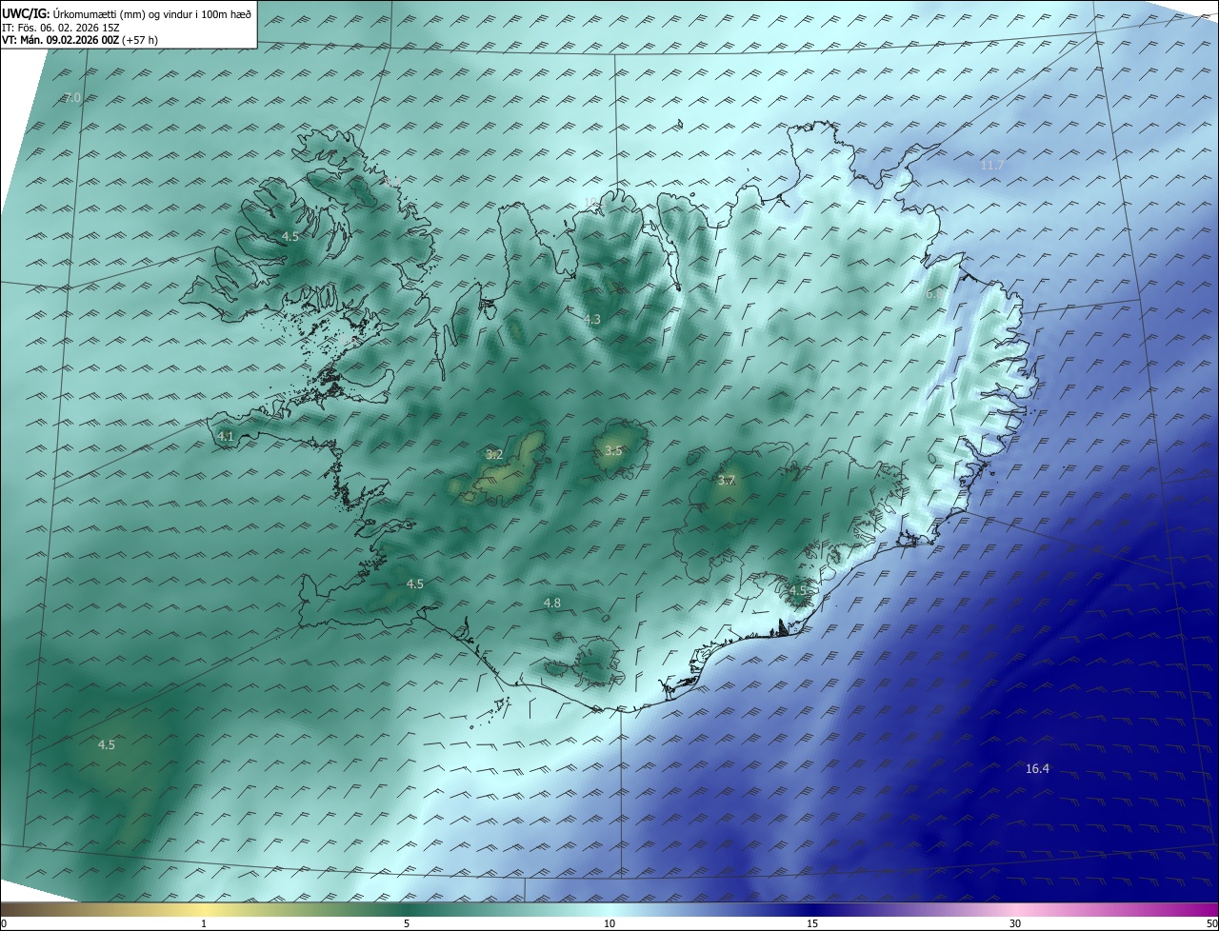Click the 4.5 value on the Westfjords
The width and height of the screenshot is (1219, 931).
(290, 235)
